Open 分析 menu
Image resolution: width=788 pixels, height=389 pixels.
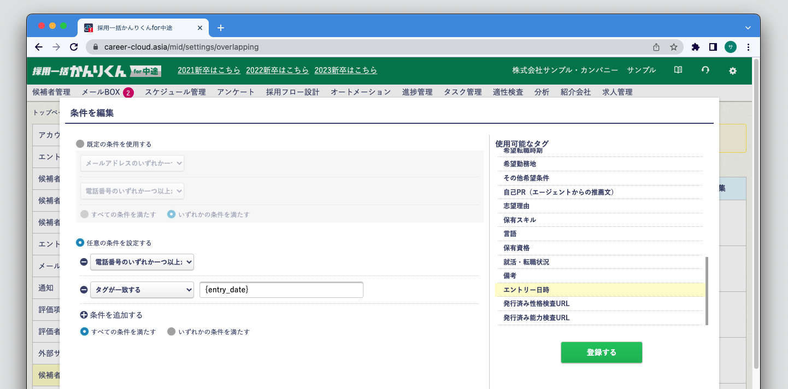point(542,92)
